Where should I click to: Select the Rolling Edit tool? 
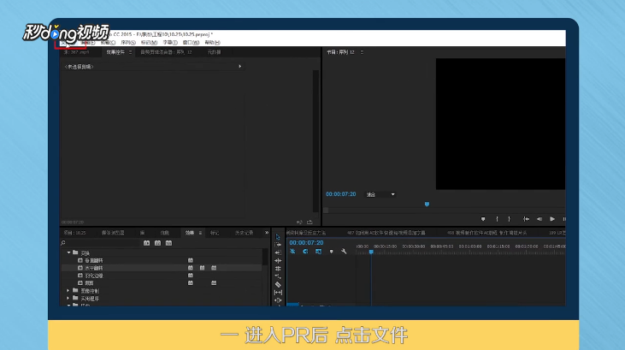coord(278,269)
